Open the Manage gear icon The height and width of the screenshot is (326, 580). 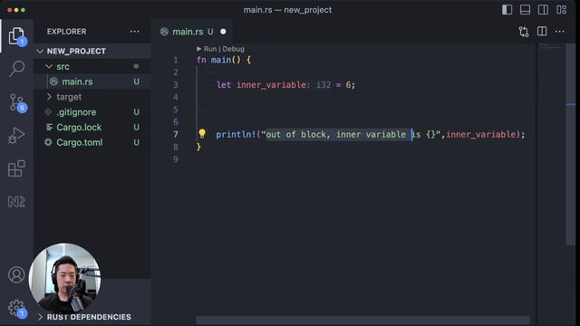(16, 308)
